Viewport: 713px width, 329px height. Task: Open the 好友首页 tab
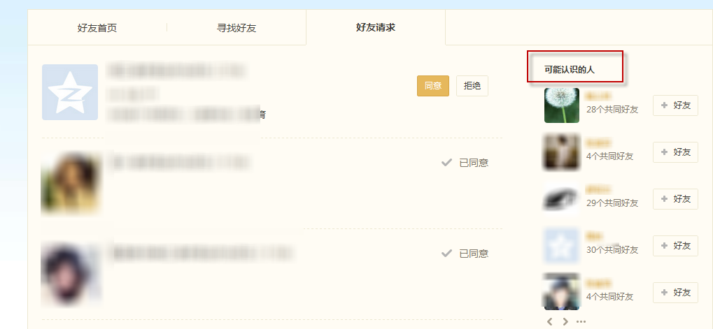[97, 28]
